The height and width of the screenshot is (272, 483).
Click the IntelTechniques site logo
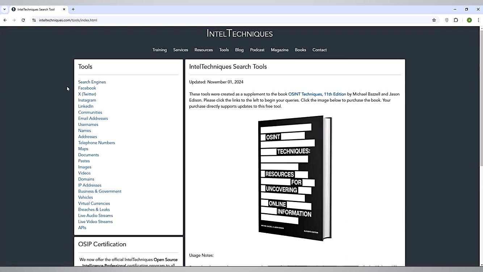point(240,34)
